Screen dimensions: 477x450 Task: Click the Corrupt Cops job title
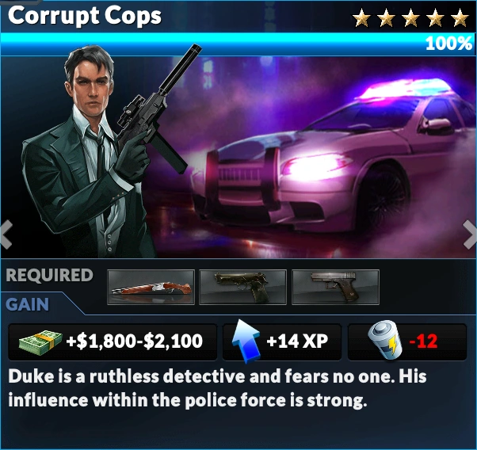tap(85, 16)
